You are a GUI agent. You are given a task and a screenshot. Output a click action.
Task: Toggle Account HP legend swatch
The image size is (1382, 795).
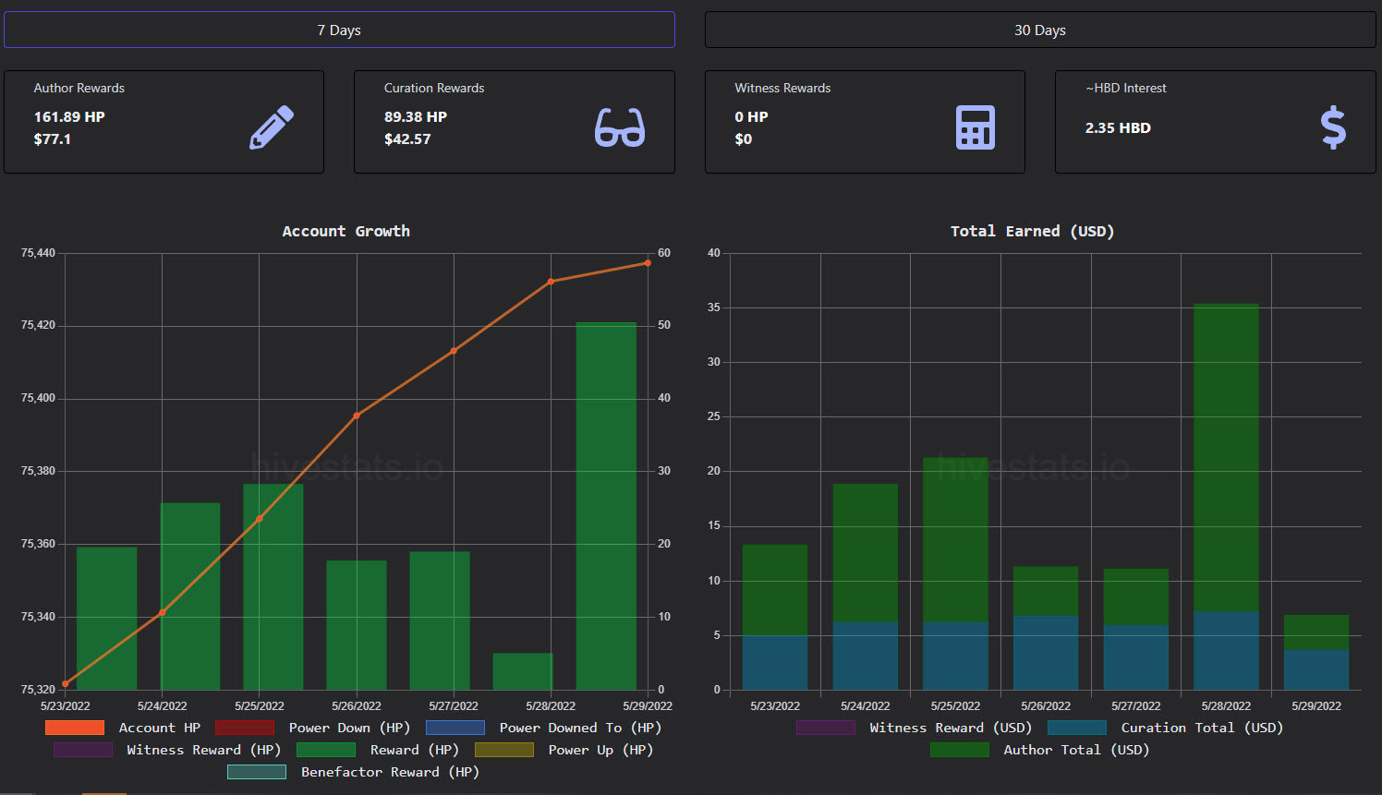point(74,728)
